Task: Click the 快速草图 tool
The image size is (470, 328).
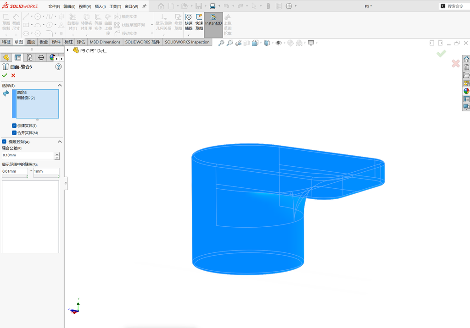Action: point(199,22)
